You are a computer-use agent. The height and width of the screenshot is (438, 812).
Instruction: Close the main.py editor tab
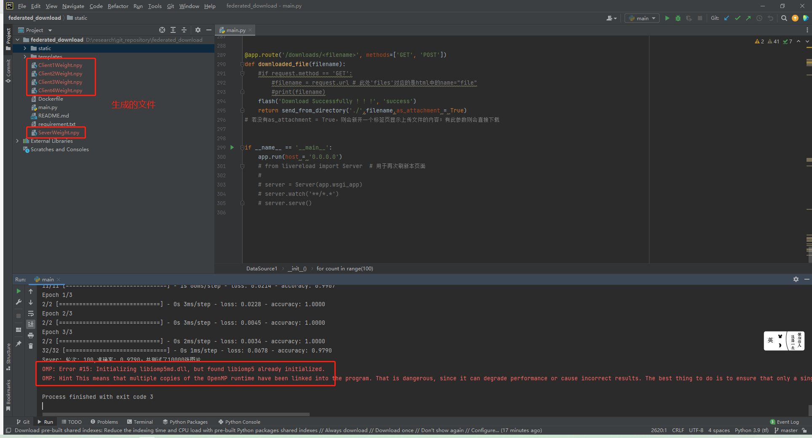pos(250,30)
